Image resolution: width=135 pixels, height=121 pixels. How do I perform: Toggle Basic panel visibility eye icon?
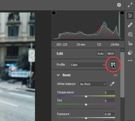(115, 75)
